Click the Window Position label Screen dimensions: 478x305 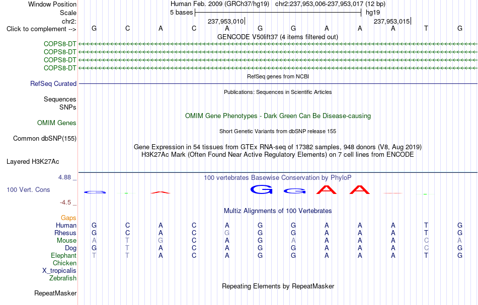point(52,4)
